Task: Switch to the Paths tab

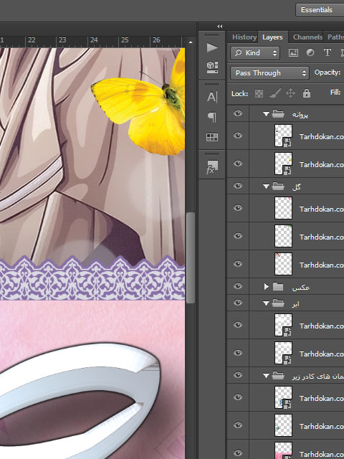Action: (335, 37)
